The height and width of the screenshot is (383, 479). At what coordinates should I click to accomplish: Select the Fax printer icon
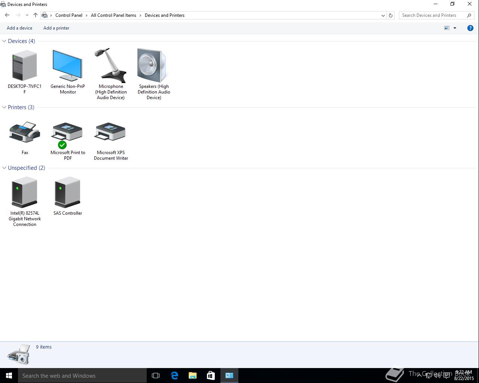(x=25, y=132)
